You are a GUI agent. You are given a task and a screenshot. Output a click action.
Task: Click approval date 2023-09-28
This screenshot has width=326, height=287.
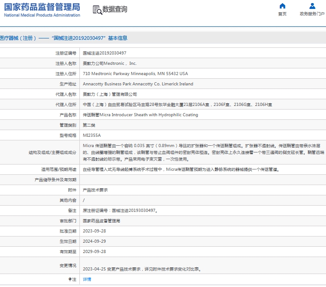point(95,231)
